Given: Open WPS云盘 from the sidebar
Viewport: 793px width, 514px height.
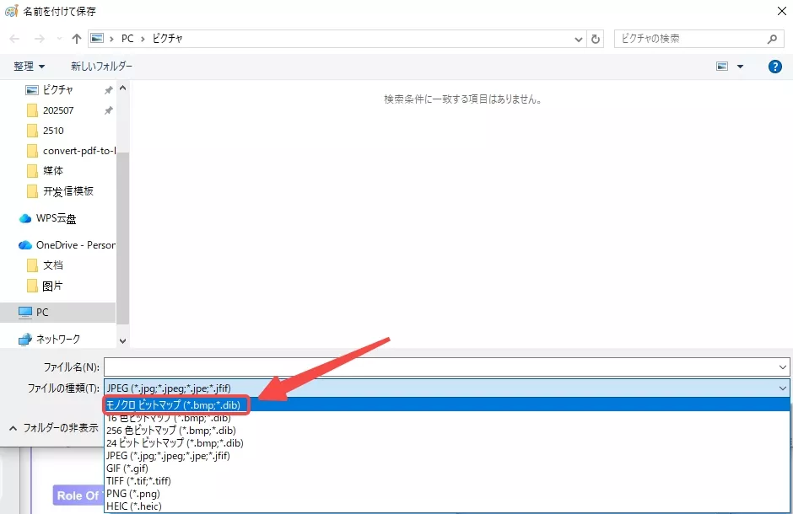Looking at the screenshot, I should (53, 217).
